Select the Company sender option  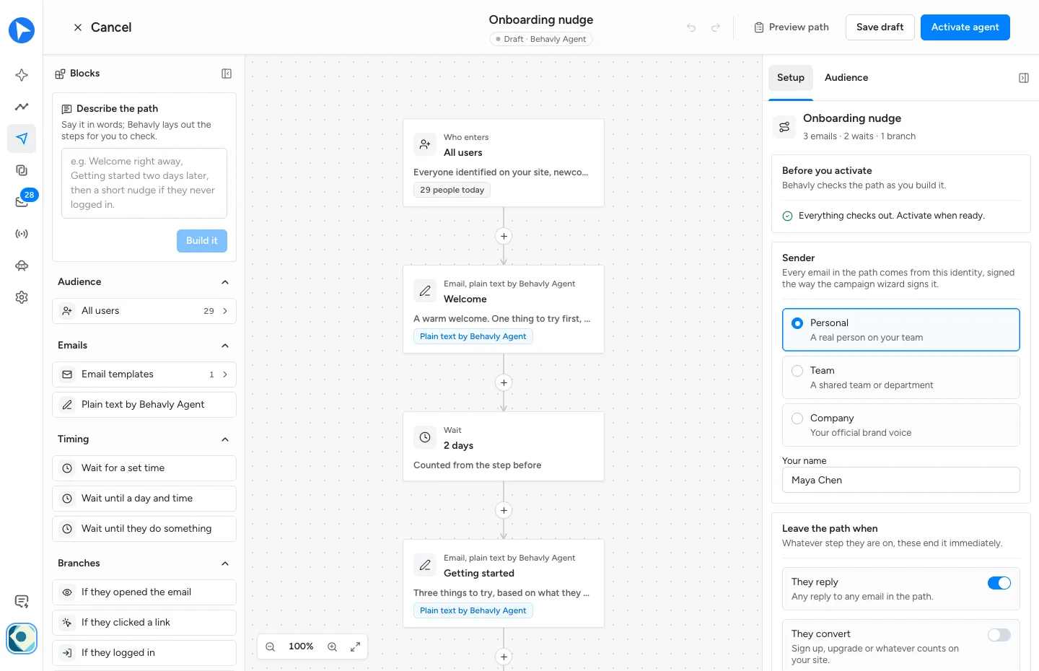901,425
